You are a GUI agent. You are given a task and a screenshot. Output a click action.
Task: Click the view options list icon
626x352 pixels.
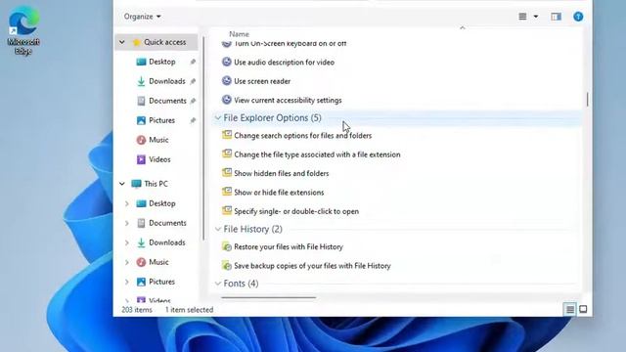click(522, 17)
